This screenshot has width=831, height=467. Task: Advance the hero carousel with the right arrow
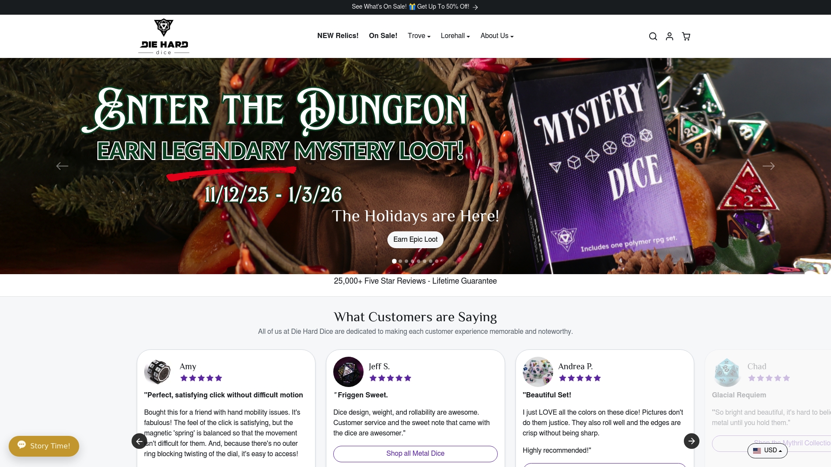770,166
